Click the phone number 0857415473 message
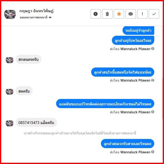164x164 pixels. (36, 122)
